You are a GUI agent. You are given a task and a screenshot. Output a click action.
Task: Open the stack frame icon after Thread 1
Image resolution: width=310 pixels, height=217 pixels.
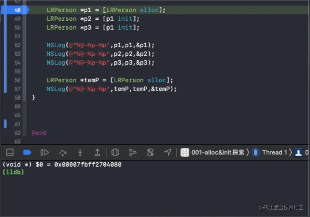[298, 152]
